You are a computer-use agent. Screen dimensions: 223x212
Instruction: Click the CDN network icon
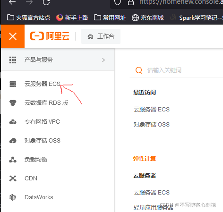(13, 178)
